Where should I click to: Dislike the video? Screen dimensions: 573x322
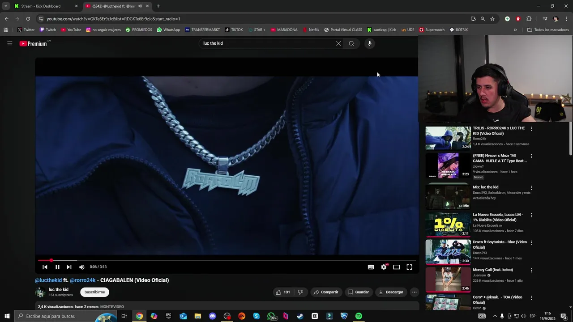pyautogui.click(x=300, y=292)
